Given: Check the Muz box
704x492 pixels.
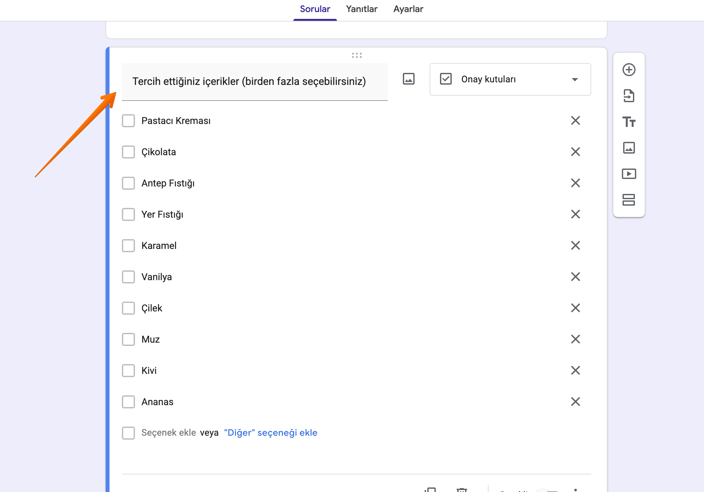Looking at the screenshot, I should tap(128, 339).
